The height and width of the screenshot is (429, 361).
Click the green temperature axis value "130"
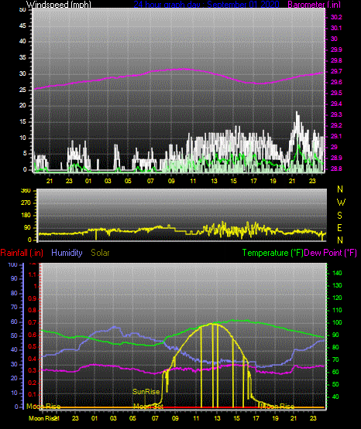(x=337, y=285)
